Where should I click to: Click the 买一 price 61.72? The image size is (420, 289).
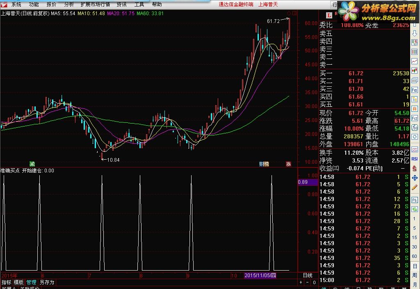[356, 73]
